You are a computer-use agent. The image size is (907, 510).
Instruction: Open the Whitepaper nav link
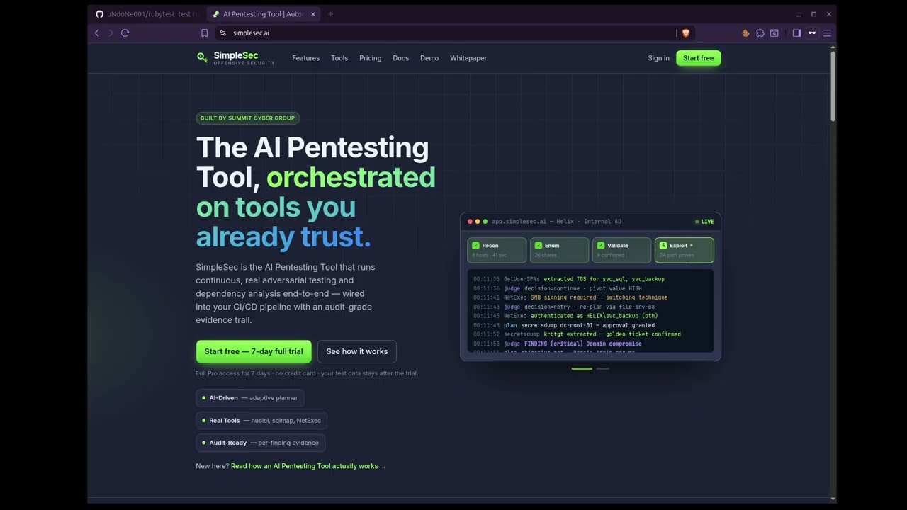point(468,58)
